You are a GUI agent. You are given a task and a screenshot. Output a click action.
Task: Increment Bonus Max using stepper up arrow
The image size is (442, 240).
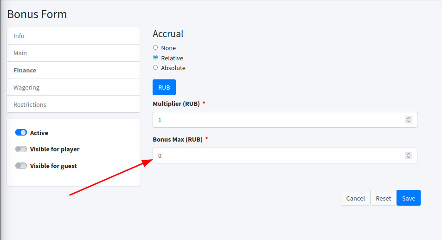coord(409,154)
